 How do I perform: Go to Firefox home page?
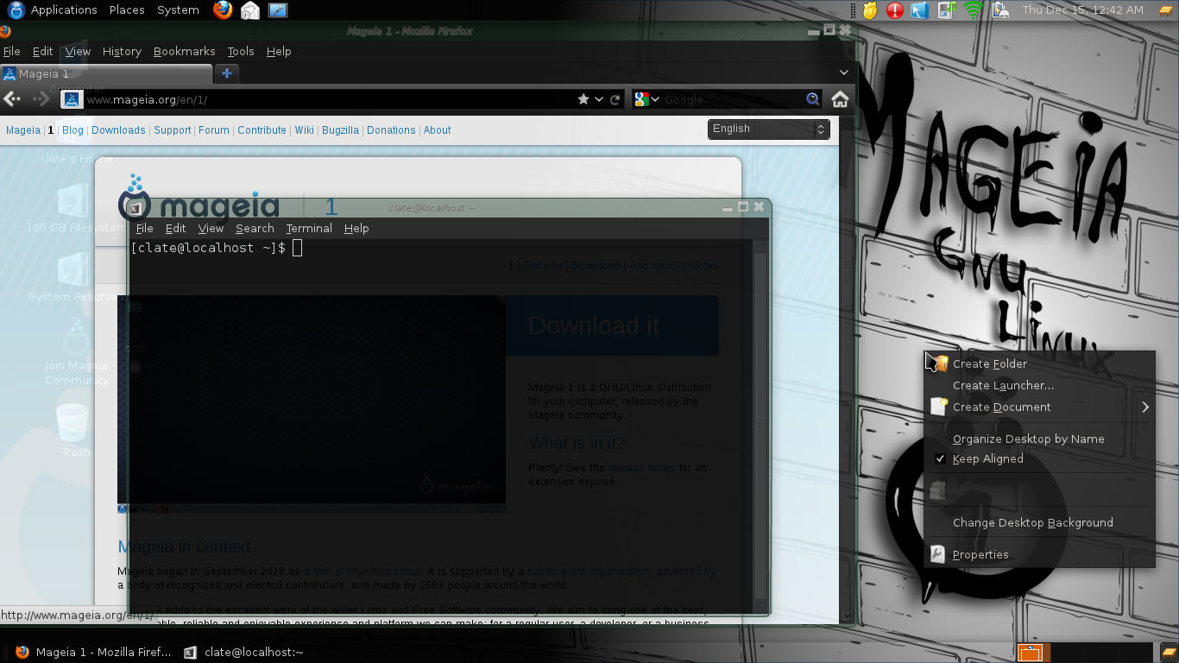point(839,99)
